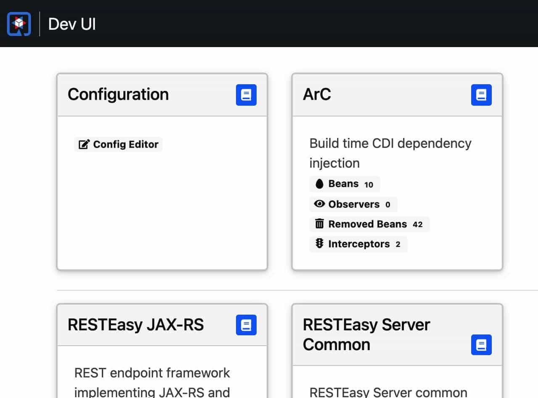Open the RESTEasy Server Common guide icon
Image resolution: width=538 pixels, height=398 pixels.
coord(481,345)
